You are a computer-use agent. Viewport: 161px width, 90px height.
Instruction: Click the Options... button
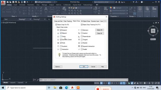click(58, 67)
